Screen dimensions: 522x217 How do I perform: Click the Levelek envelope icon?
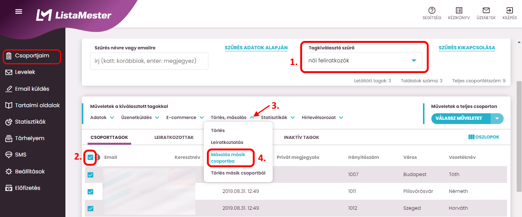pyautogui.click(x=9, y=72)
